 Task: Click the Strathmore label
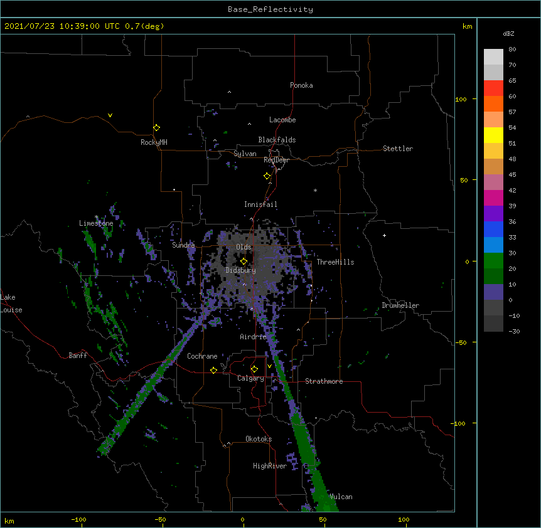(x=324, y=381)
